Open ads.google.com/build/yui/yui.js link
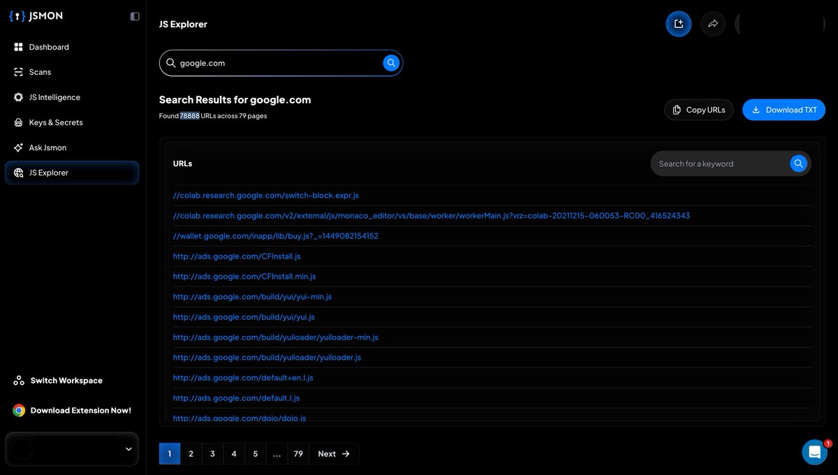 (x=244, y=317)
